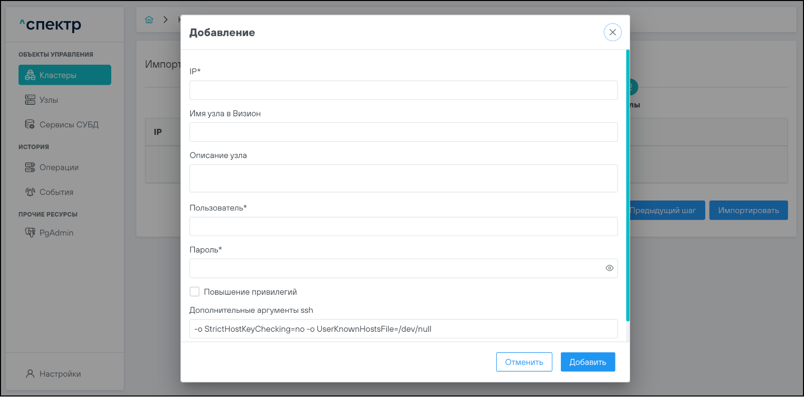Click the Clusters (Кластеры) sidebar icon
The image size is (804, 397).
click(x=30, y=75)
